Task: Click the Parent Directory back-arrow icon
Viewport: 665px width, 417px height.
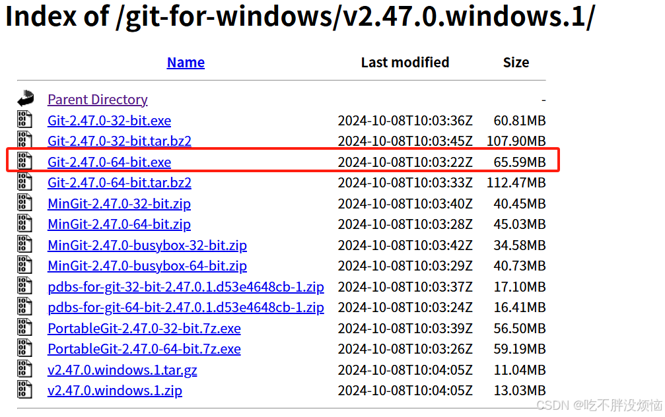Action: 26,98
